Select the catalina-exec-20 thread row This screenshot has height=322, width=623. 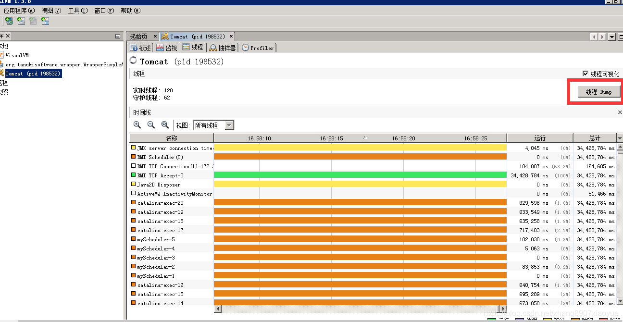pos(373,203)
